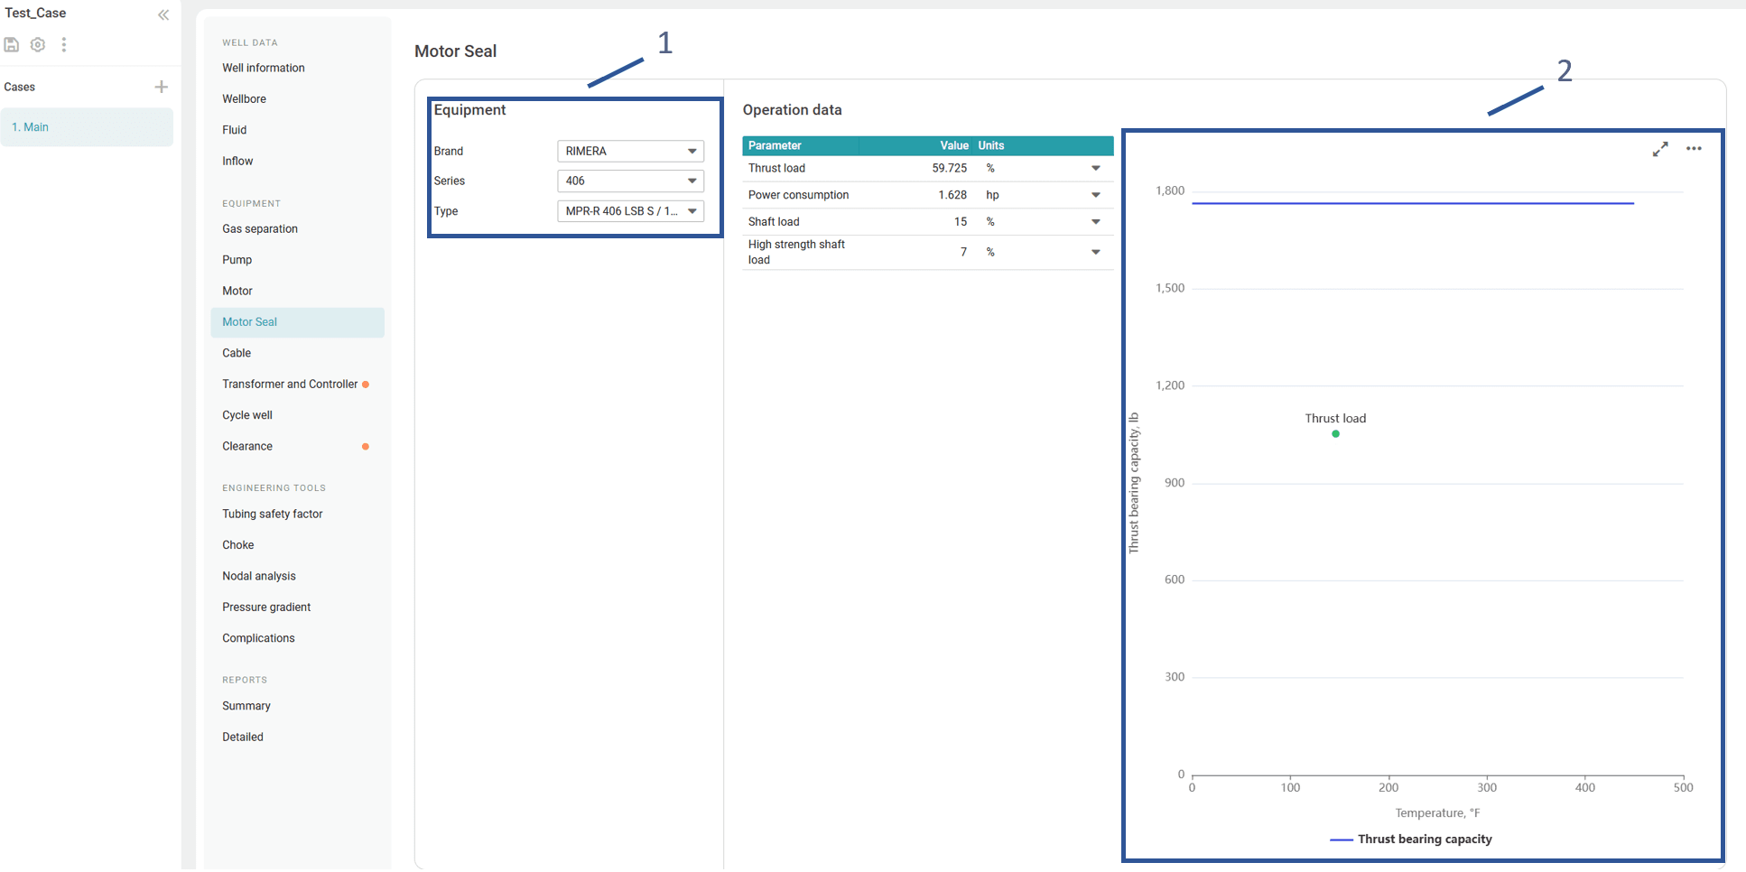The image size is (1746, 872).
Task: Expand the chart to full screen
Action: pyautogui.click(x=1660, y=149)
